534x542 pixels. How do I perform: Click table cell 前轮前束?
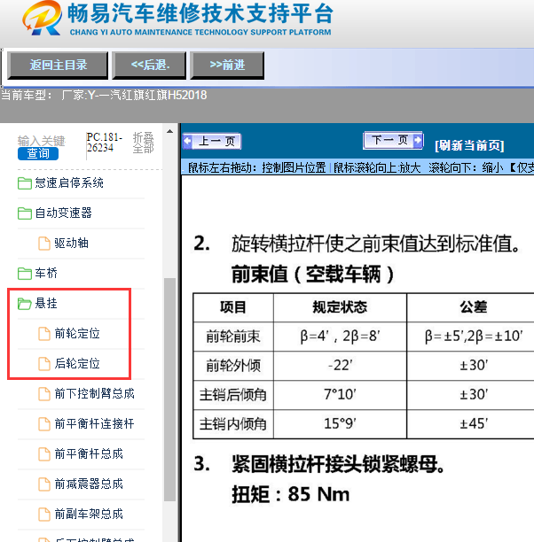pyautogui.click(x=233, y=337)
